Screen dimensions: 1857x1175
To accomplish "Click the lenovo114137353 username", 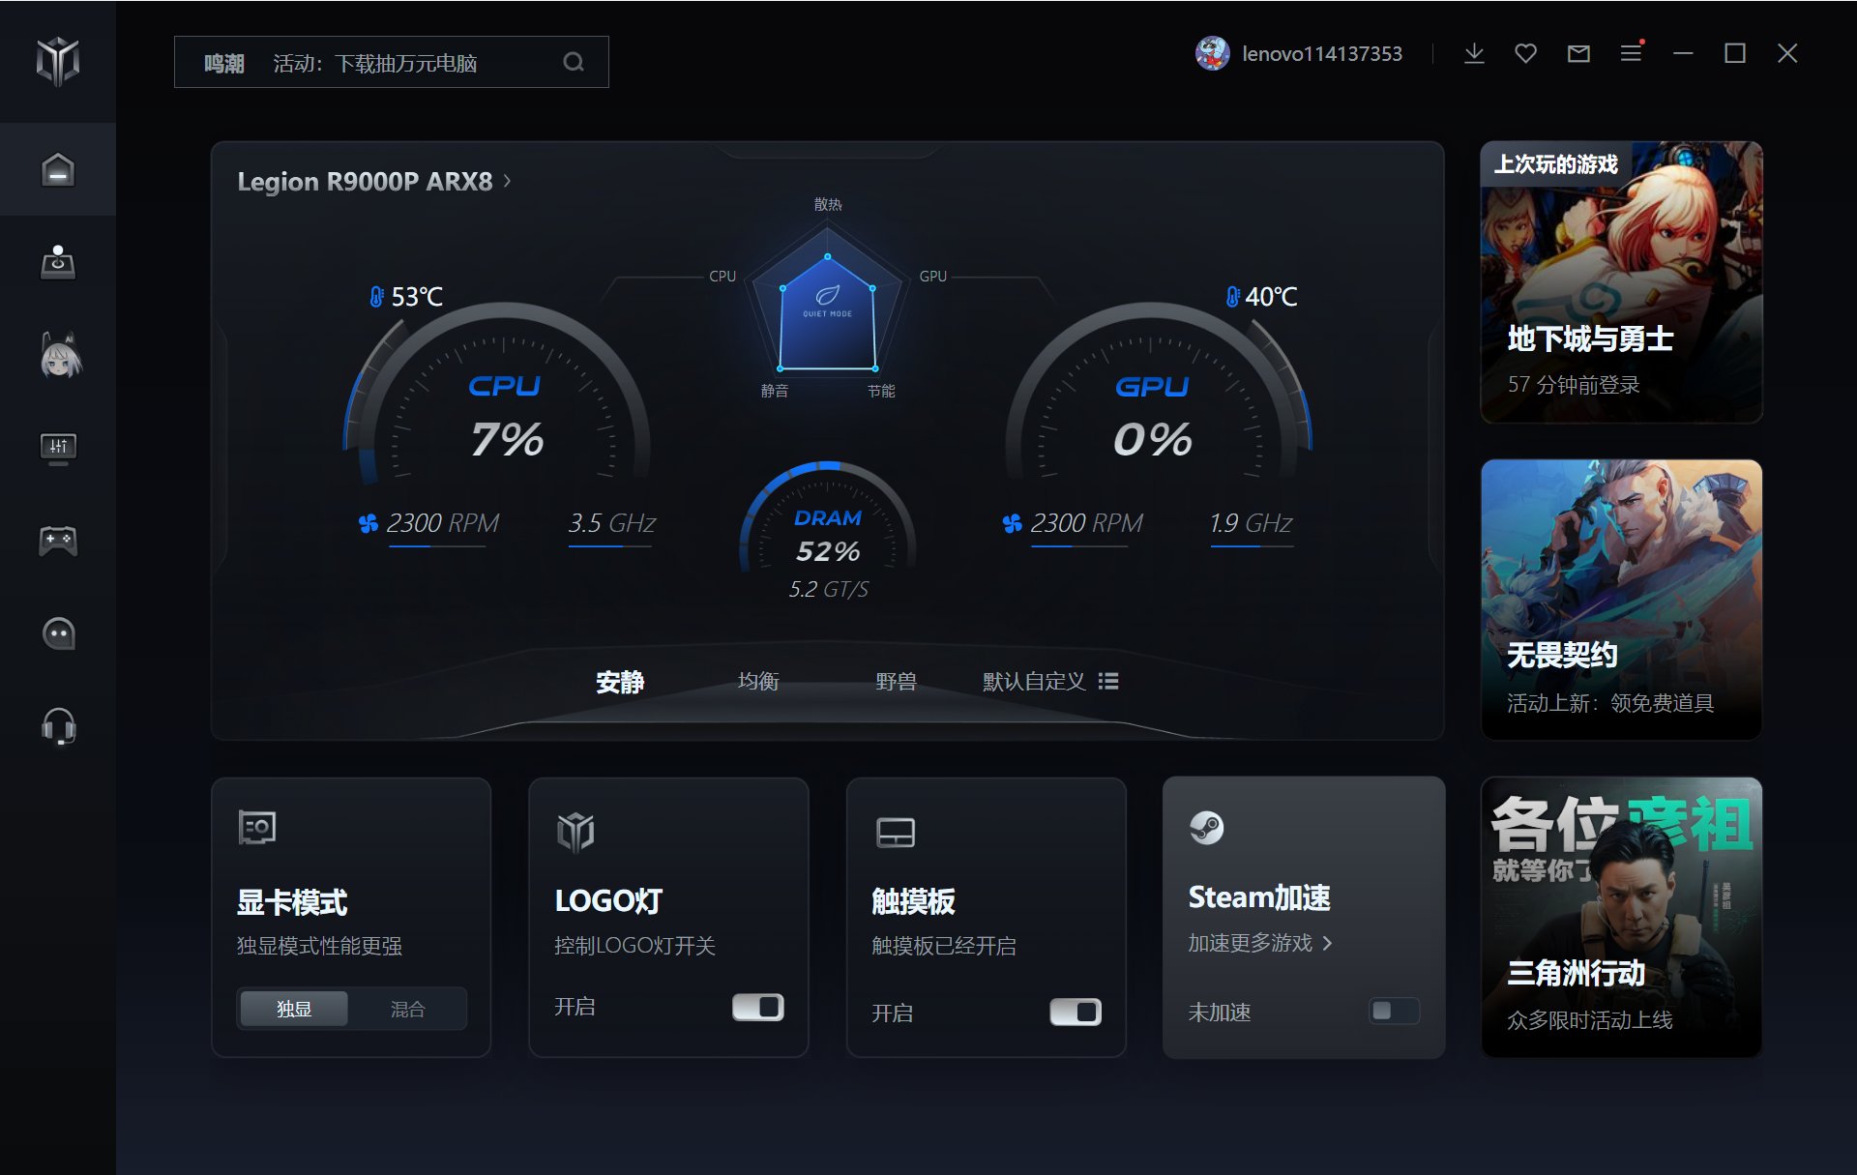I will 1322,54.
